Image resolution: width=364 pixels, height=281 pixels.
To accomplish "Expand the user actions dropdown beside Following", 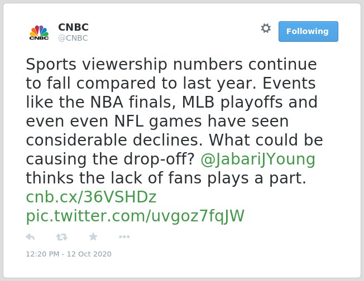I will pyautogui.click(x=266, y=28).
